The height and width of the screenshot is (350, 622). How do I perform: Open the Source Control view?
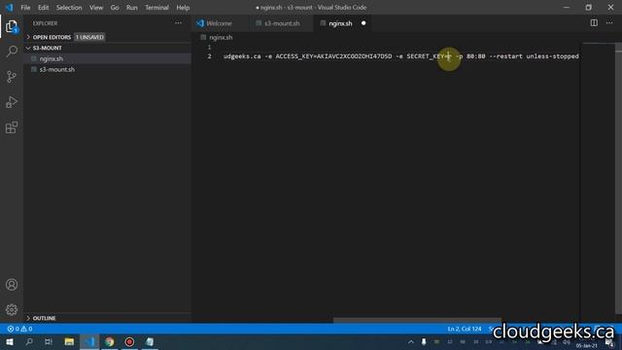[x=12, y=77]
